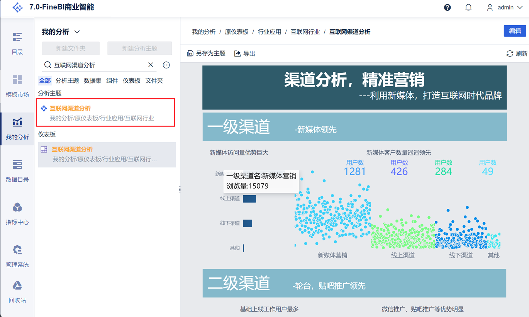Open 模板市场 in the left sidebar

coord(17,86)
